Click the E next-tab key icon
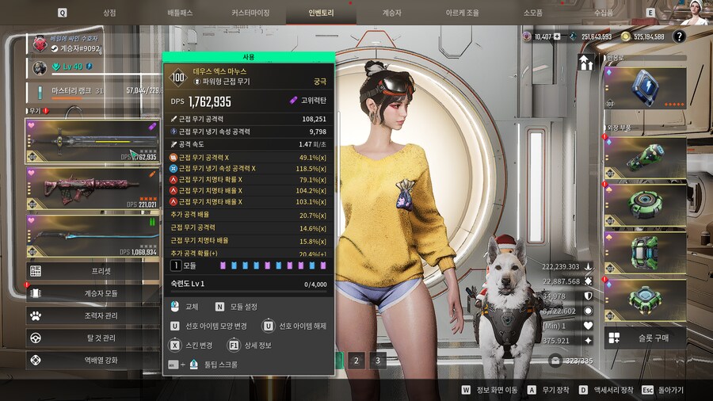Image resolution: width=713 pixels, height=401 pixels. 650,13
